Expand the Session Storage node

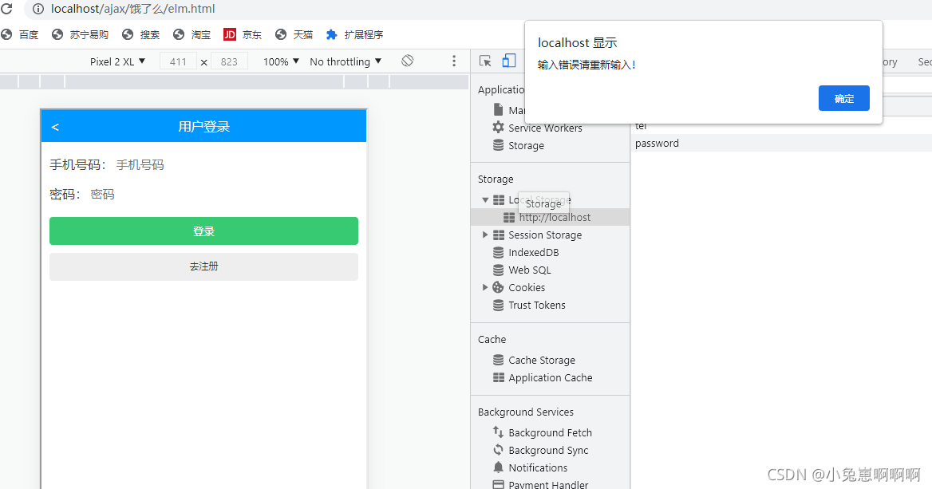point(485,235)
